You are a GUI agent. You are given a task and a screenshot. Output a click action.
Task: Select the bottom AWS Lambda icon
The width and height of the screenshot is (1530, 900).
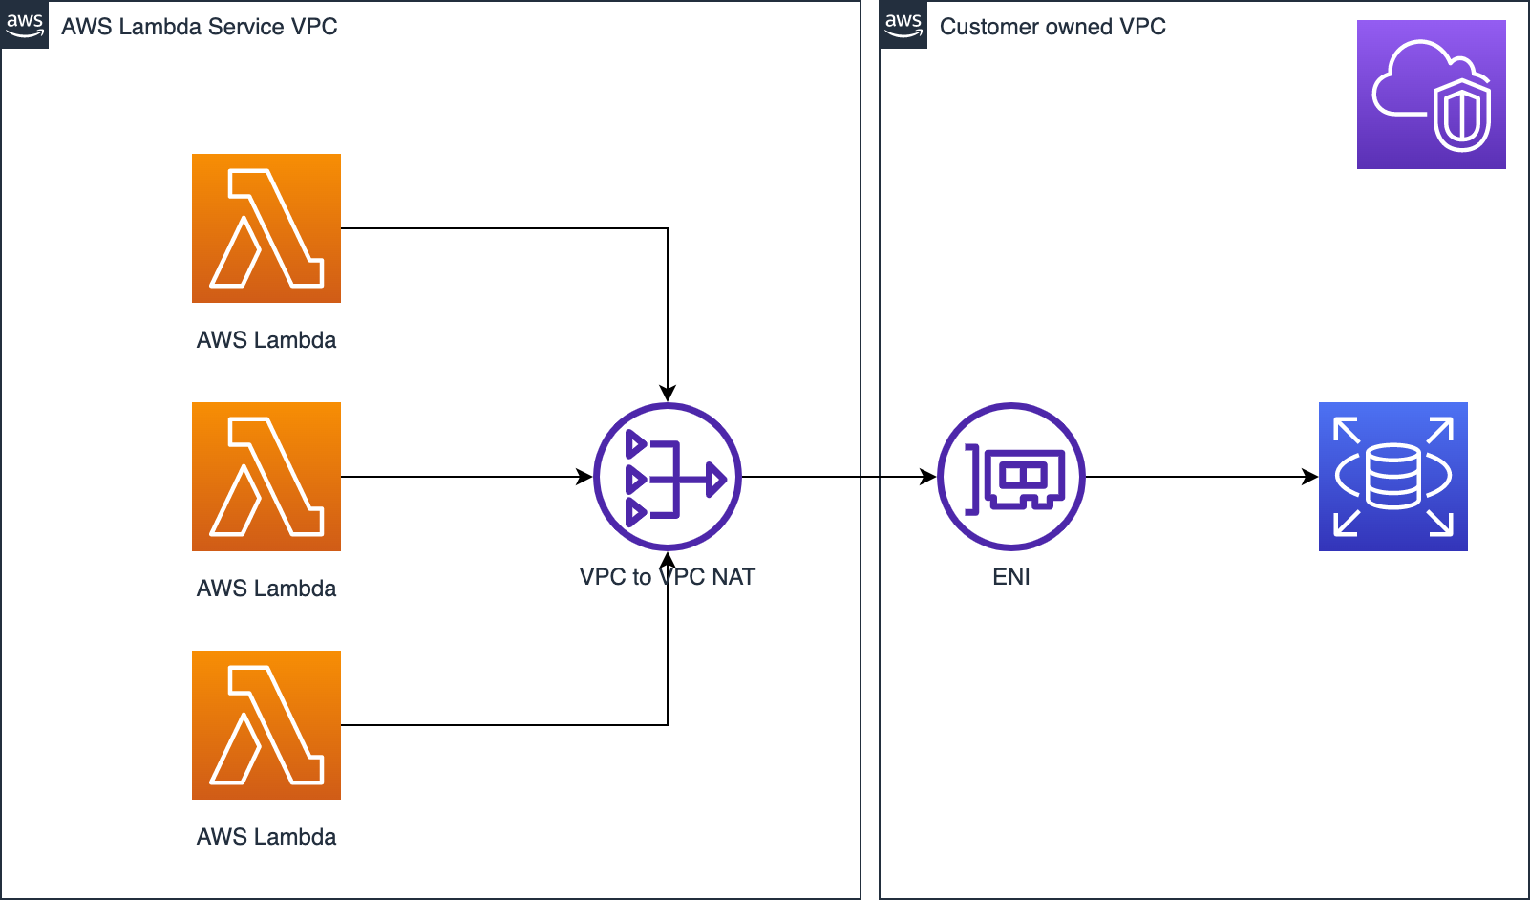(x=266, y=725)
